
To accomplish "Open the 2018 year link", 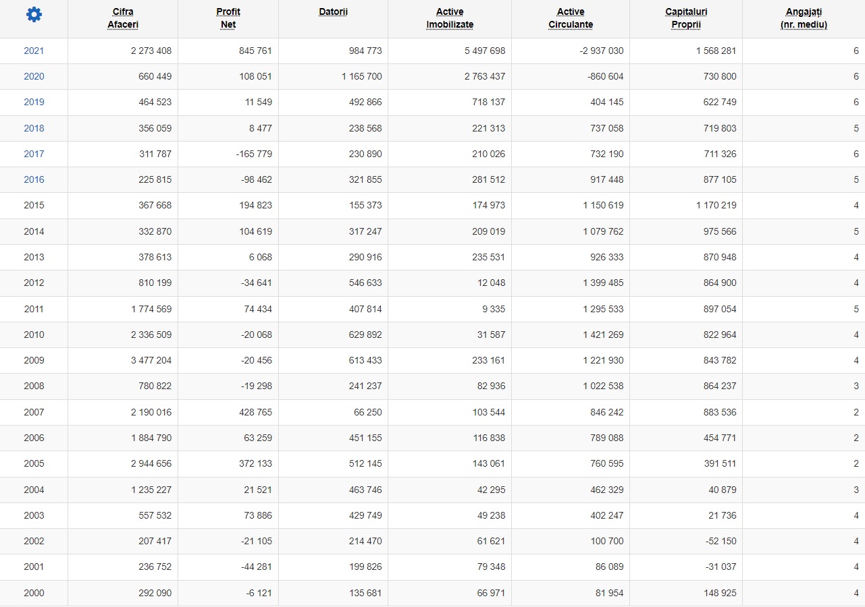I will pyautogui.click(x=34, y=128).
